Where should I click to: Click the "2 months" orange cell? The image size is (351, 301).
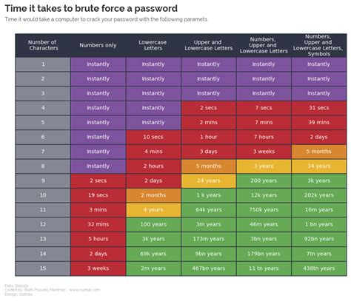tap(153, 195)
